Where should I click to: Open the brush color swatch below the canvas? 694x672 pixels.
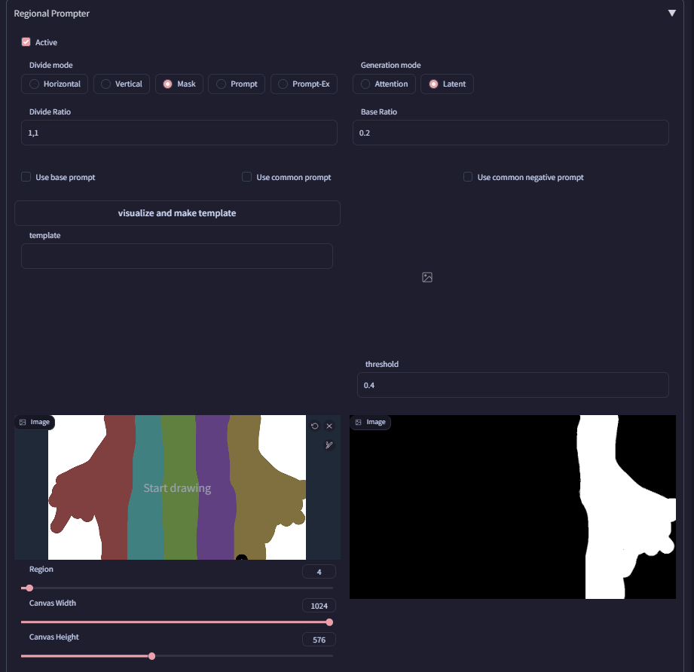point(242,557)
